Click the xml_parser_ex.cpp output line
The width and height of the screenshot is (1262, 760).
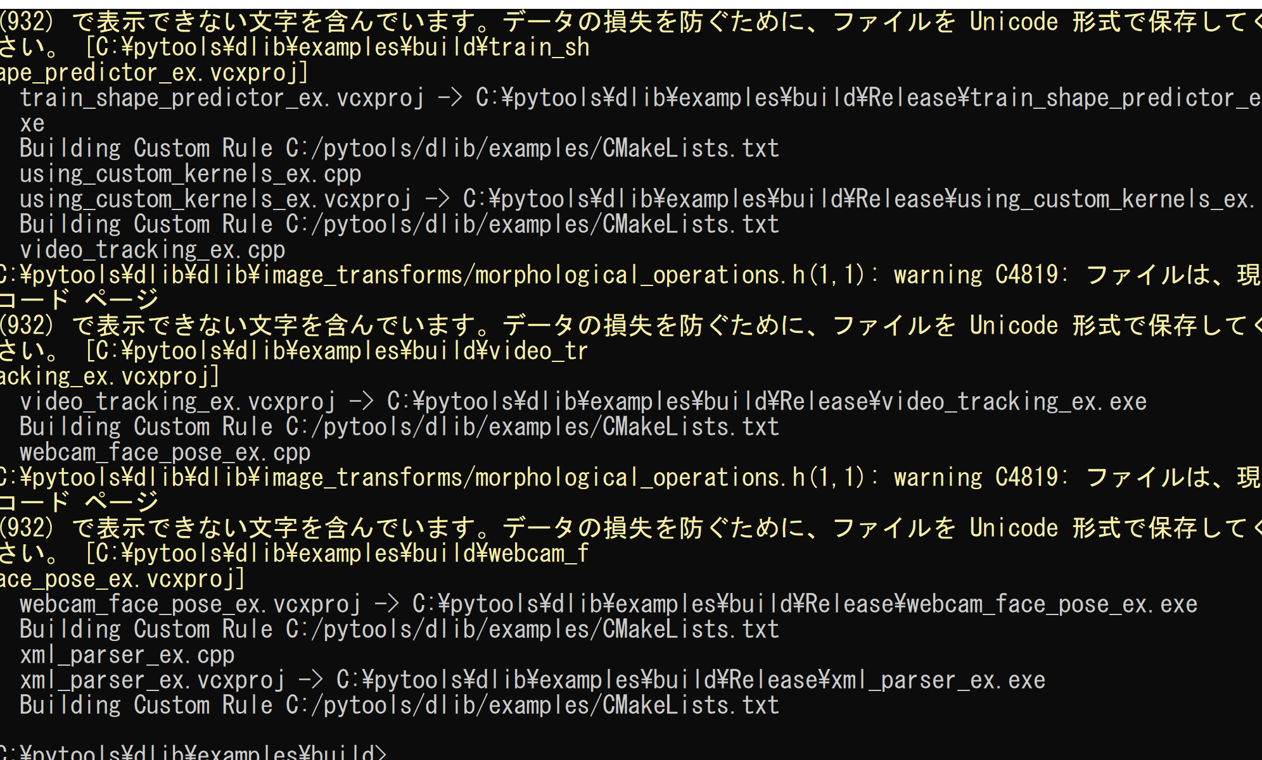127,655
